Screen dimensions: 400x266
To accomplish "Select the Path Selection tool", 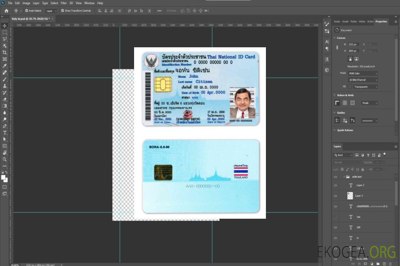I will pos(4,139).
